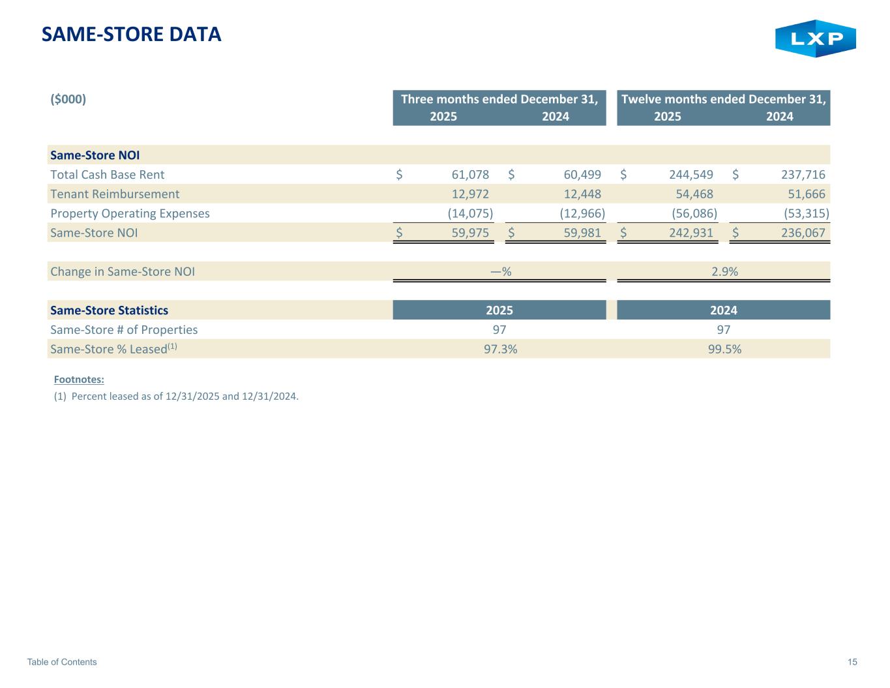Click the 244,549 cash base rent value
This screenshot has width=890, height=688.
[690, 175]
